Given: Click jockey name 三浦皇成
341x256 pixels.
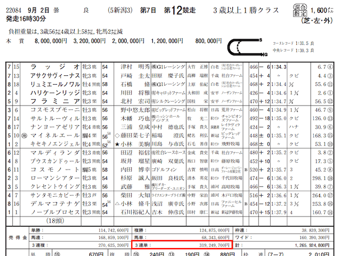Looking at the screenshot, I should pos(135,127).
